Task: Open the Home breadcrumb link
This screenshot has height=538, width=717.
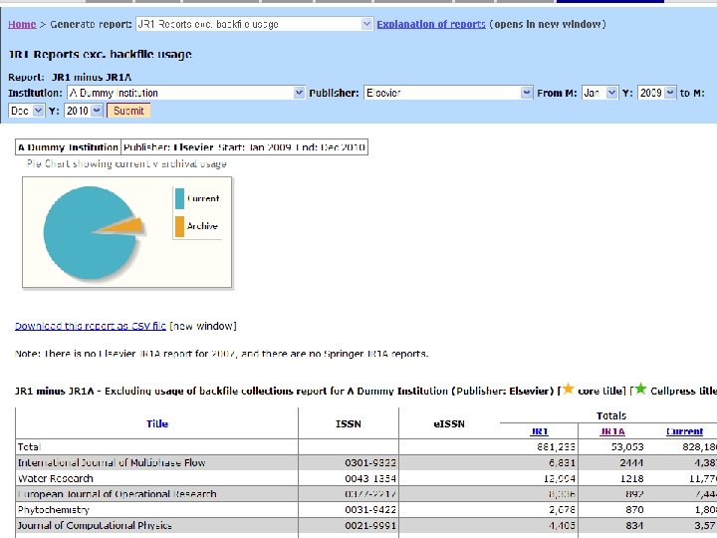Action: (x=22, y=24)
